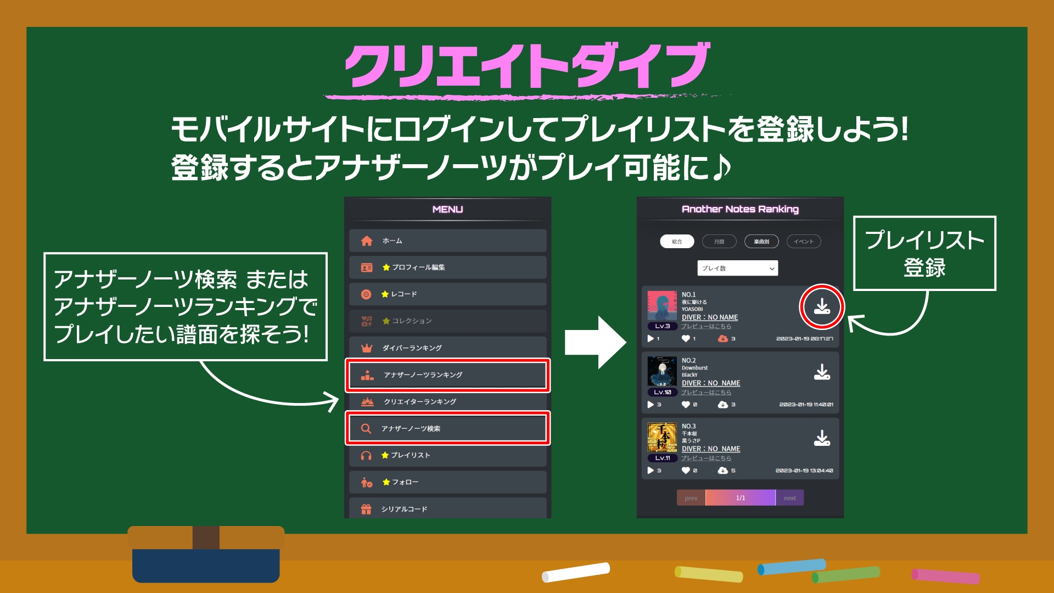Click the home icon in the menu
The image size is (1054, 593).
point(367,241)
